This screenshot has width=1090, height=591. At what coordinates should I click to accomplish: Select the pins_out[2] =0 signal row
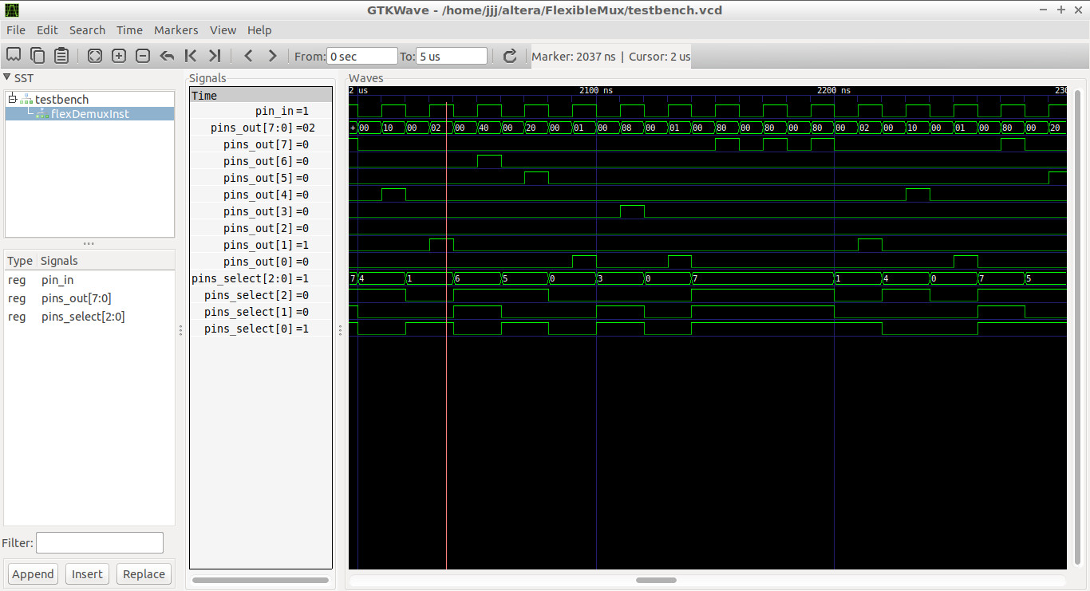[x=261, y=228]
